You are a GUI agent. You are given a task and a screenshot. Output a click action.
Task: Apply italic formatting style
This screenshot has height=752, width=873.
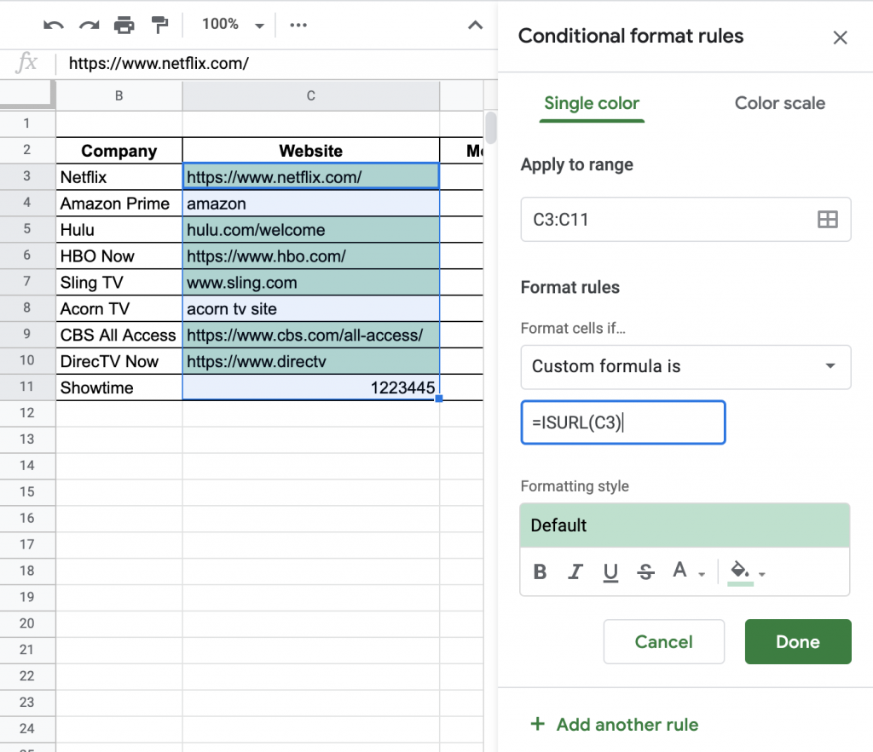pyautogui.click(x=575, y=571)
